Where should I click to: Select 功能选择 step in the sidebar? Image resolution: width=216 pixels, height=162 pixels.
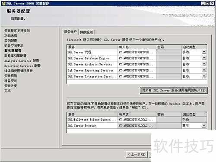pos(11,36)
